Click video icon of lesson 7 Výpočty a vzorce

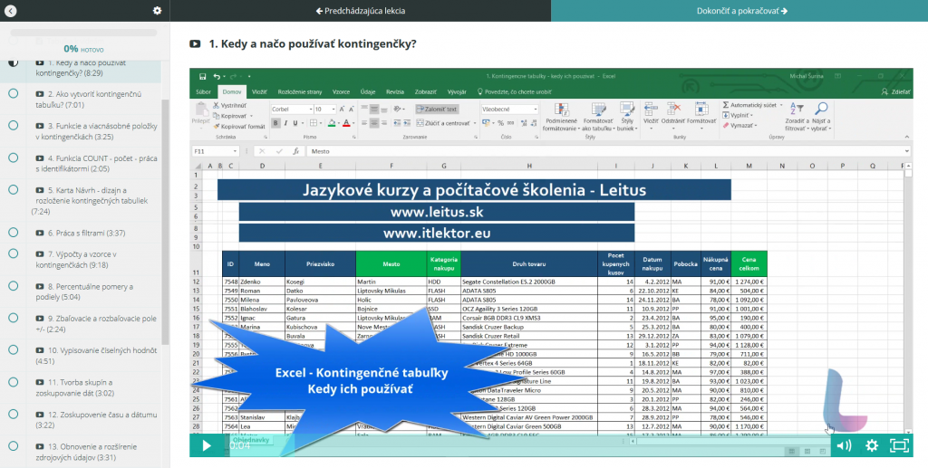[x=40, y=254]
